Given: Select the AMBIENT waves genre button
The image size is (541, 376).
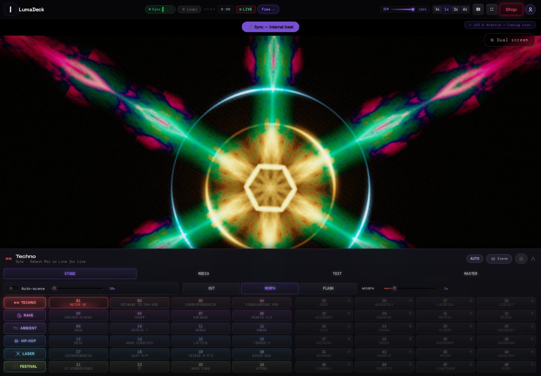Looking at the screenshot, I should coord(25,328).
